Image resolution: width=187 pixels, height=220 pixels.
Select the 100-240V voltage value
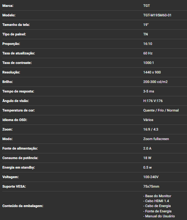pyautogui.click(x=151, y=177)
